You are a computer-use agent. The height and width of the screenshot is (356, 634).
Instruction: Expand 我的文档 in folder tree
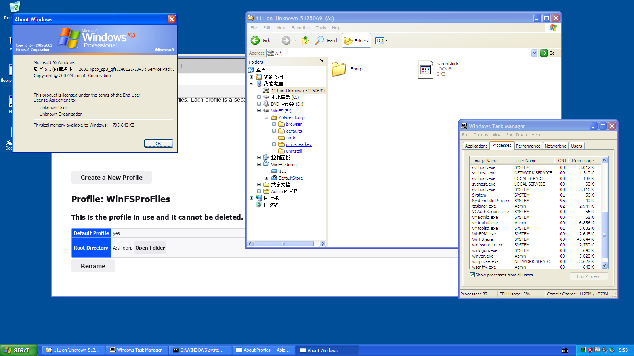[251, 77]
